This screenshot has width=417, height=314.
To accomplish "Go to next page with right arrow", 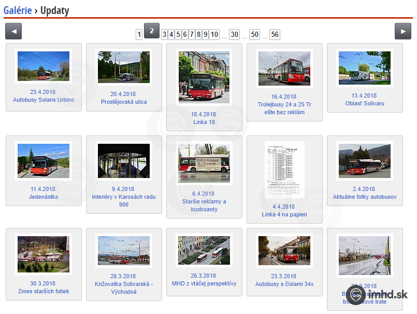I will (x=402, y=31).
